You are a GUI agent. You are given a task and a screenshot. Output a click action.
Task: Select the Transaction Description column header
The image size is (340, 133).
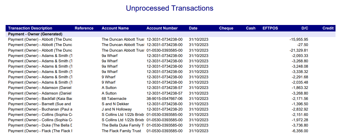[30, 28]
